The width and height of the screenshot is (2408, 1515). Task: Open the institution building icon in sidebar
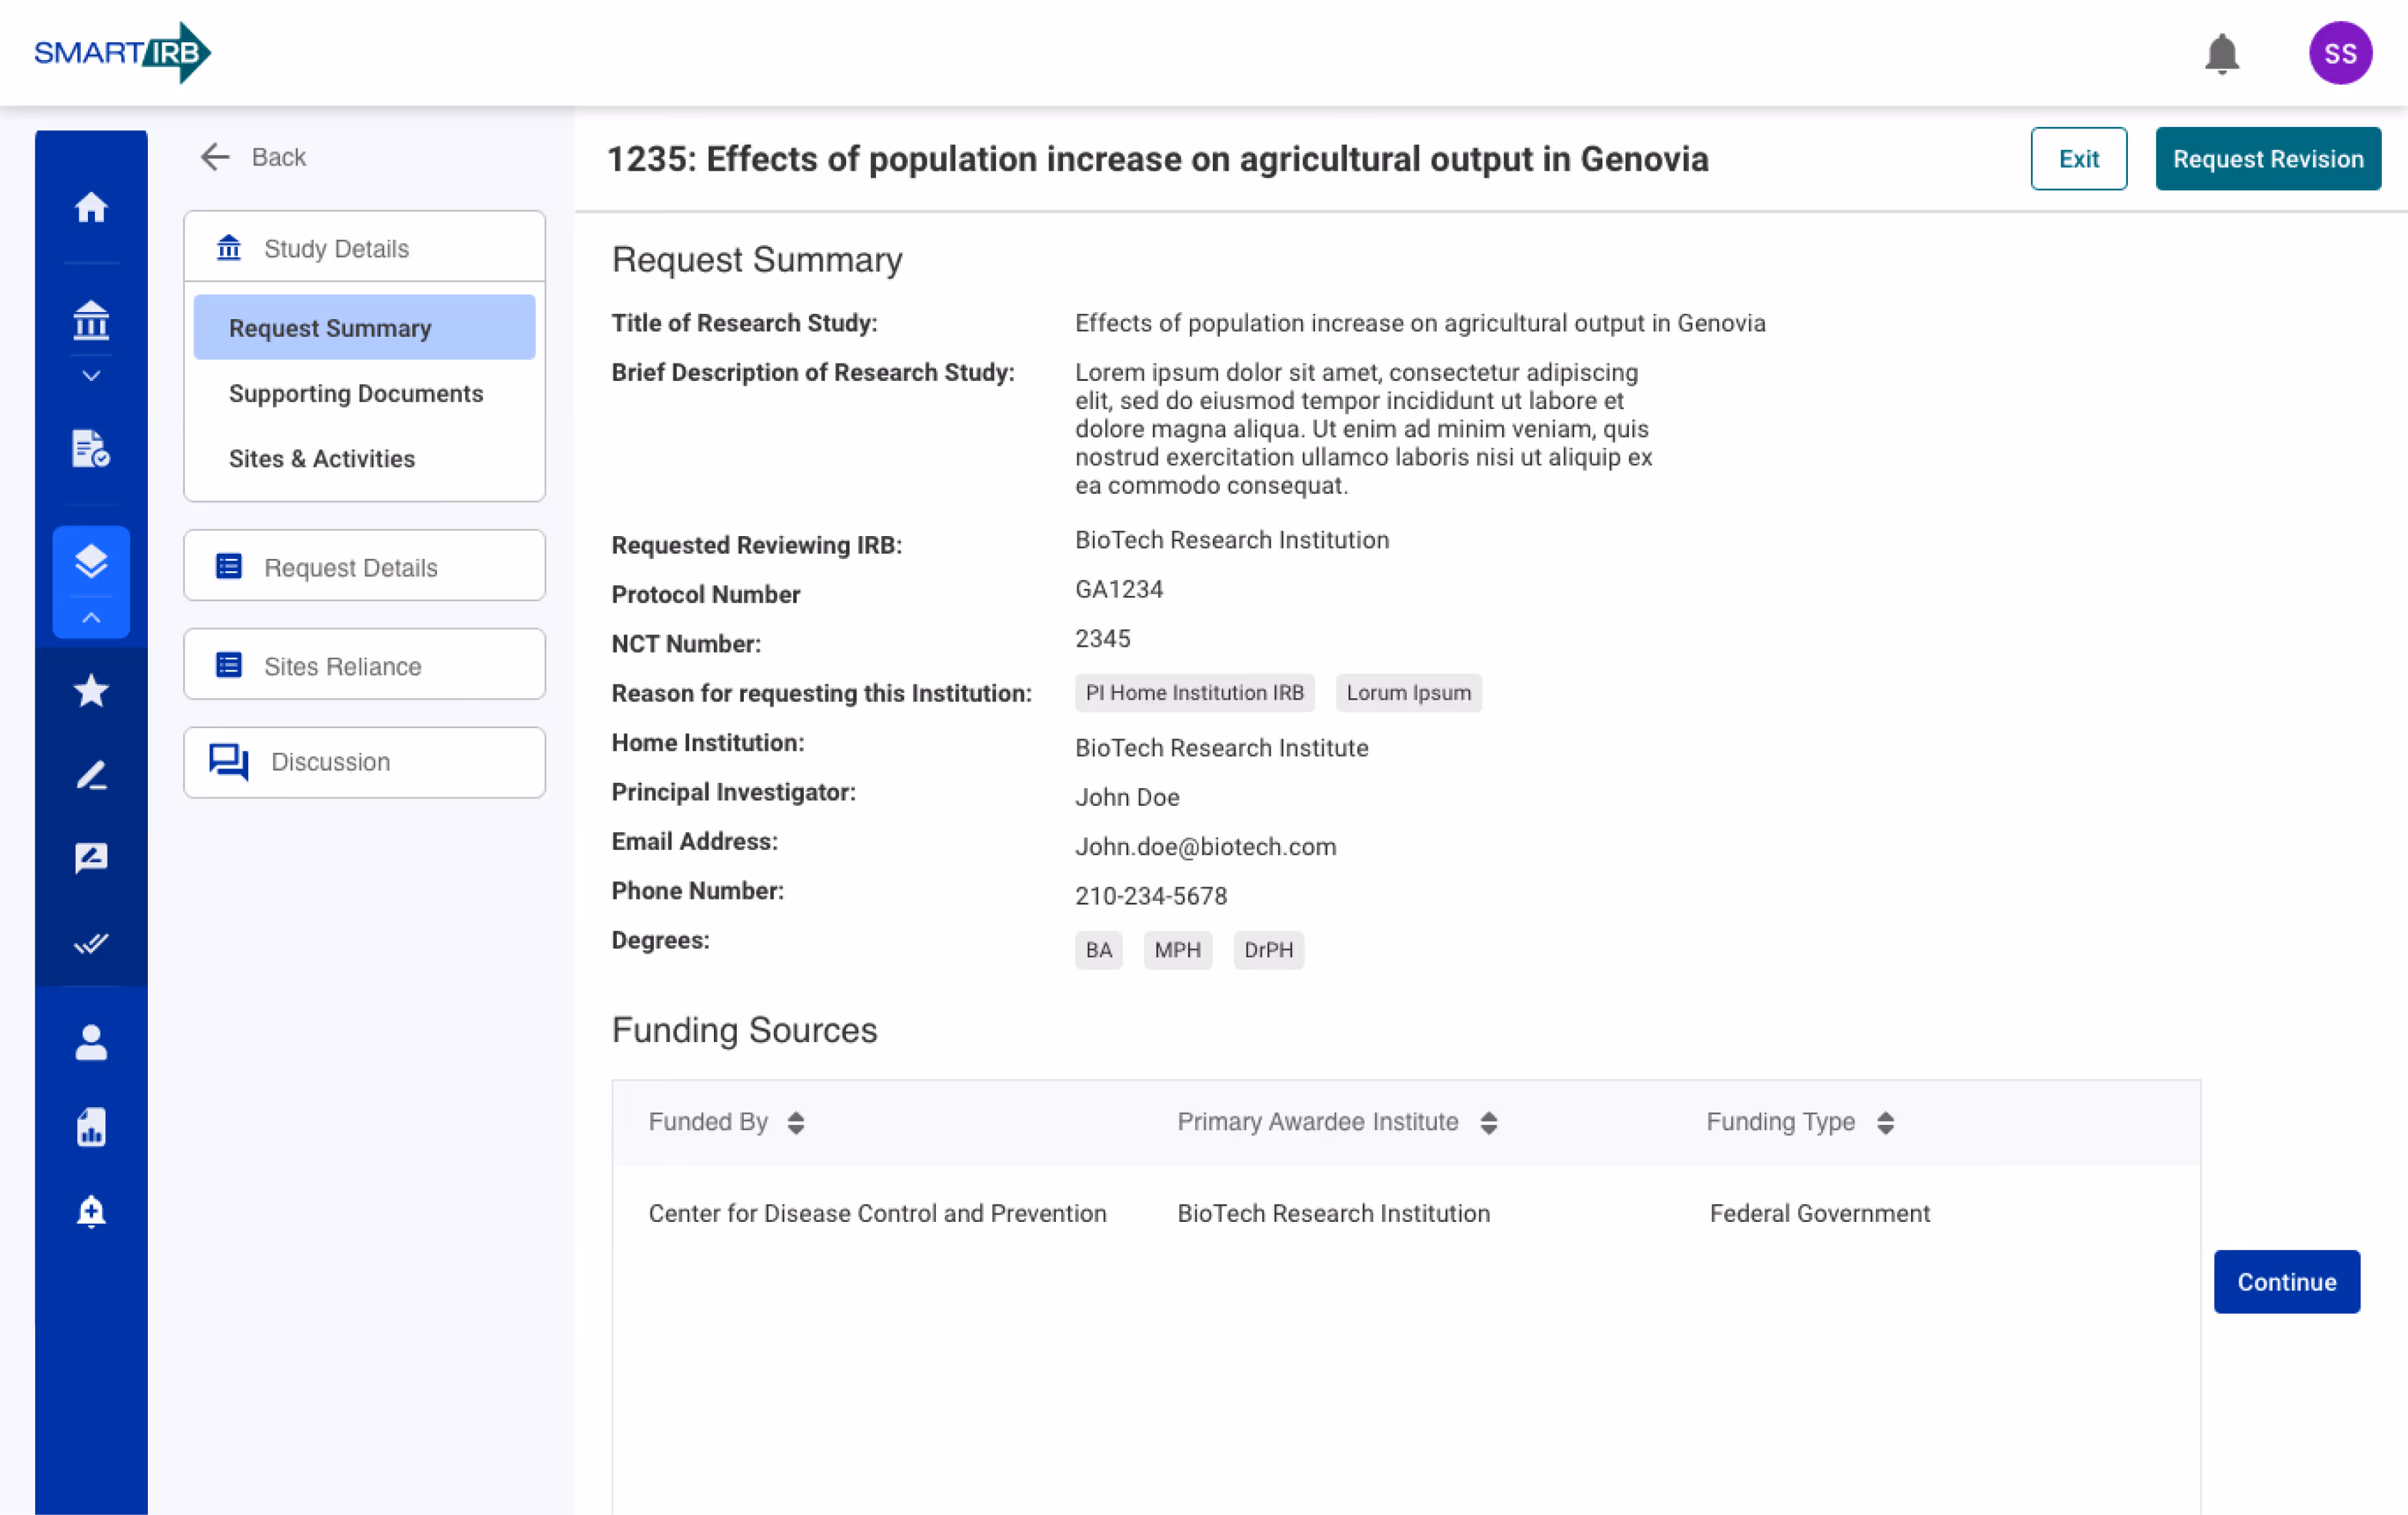(91, 320)
